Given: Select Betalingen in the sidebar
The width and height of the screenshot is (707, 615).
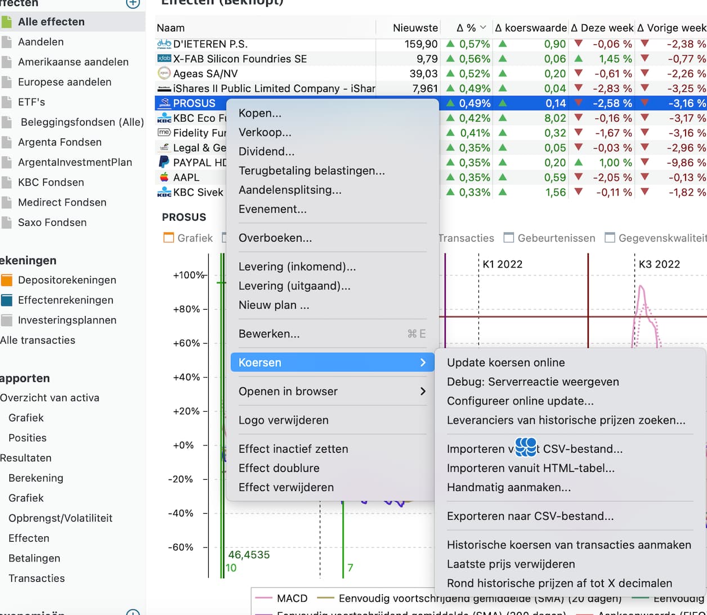Looking at the screenshot, I should pyautogui.click(x=34, y=558).
